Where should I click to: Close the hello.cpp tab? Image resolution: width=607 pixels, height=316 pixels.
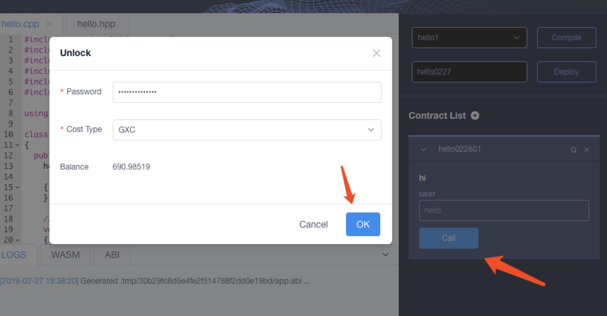tap(49, 24)
